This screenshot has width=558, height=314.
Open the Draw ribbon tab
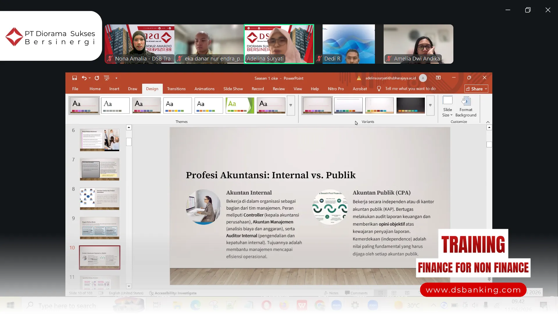pyautogui.click(x=133, y=89)
